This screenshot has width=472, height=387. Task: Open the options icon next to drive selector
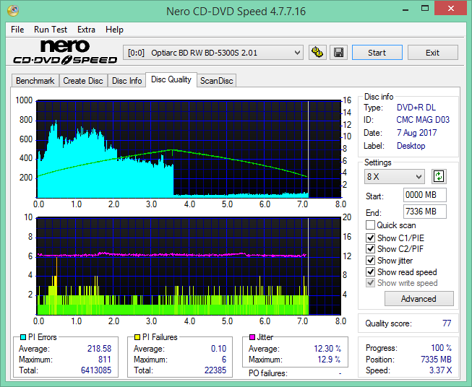(x=317, y=53)
